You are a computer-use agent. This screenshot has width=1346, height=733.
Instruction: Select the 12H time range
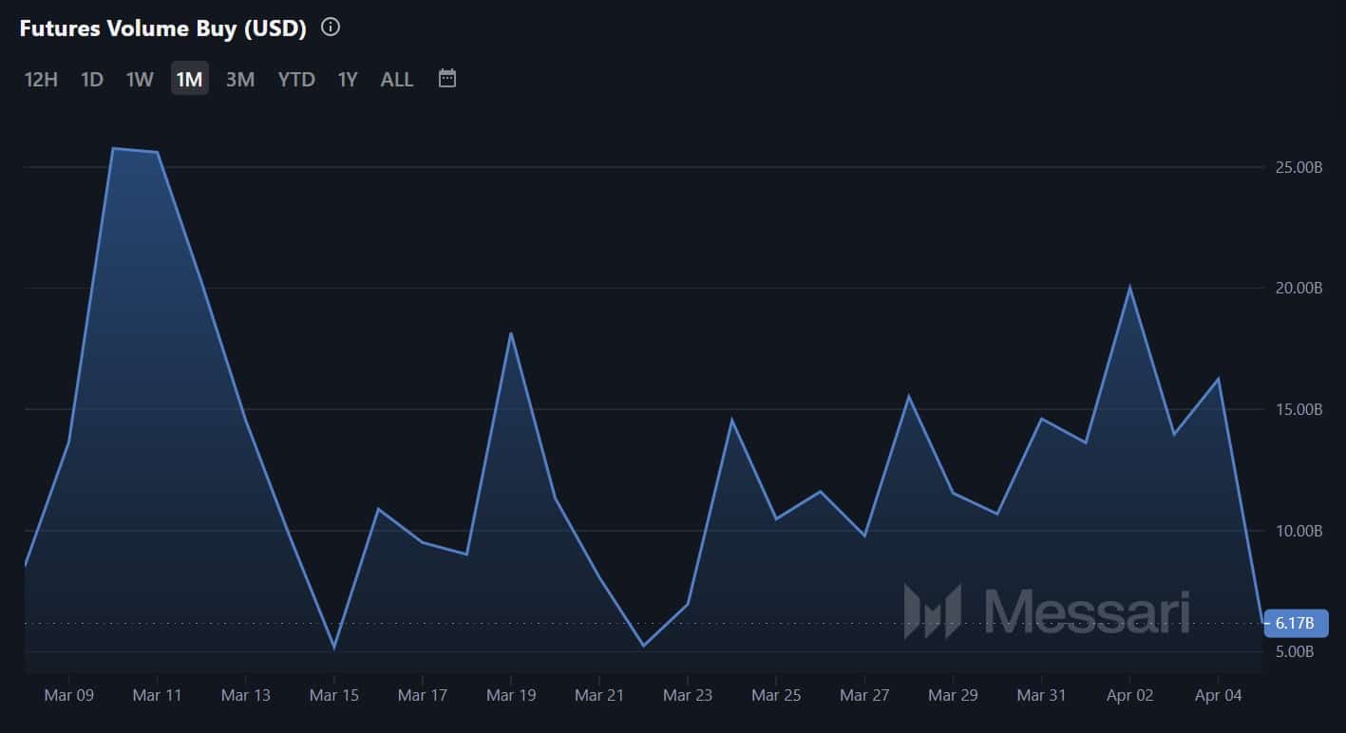41,80
